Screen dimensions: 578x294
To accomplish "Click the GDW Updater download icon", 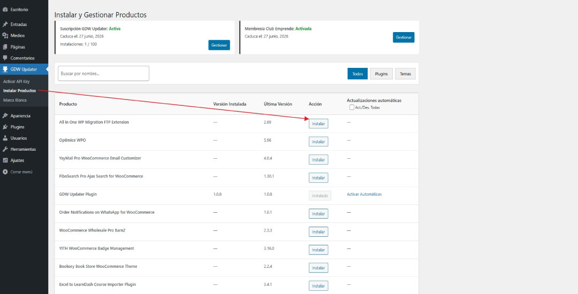I will click(x=5, y=69).
